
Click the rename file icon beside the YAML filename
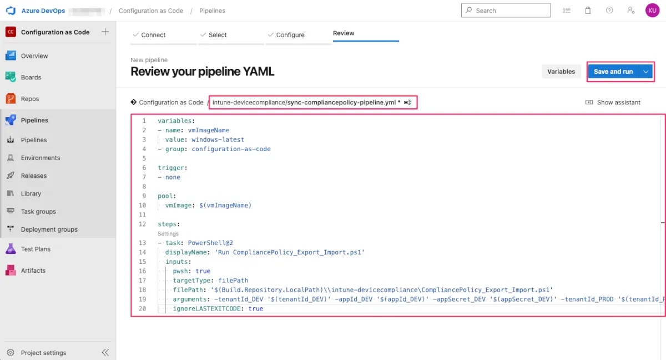tap(408, 103)
